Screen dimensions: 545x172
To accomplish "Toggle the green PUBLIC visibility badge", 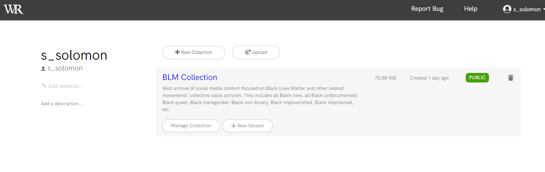I will 477,78.
